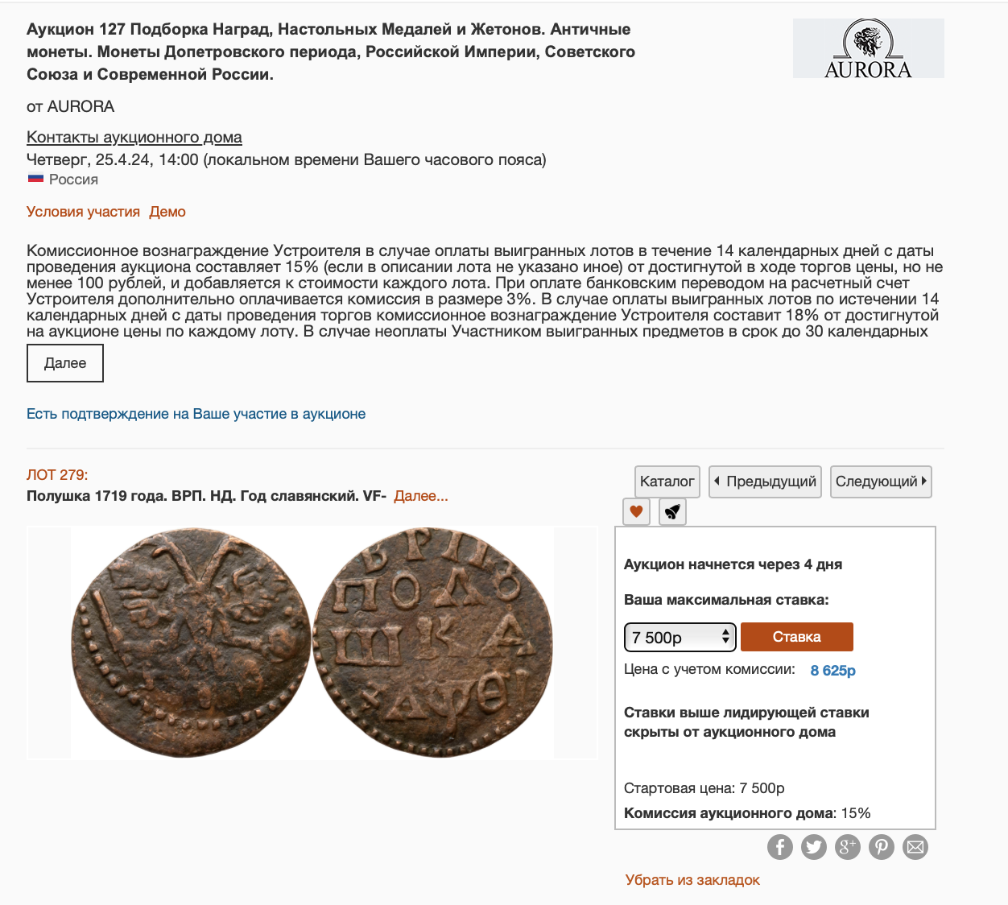Share lot on Google Plus
The height and width of the screenshot is (905, 1008).
(847, 846)
